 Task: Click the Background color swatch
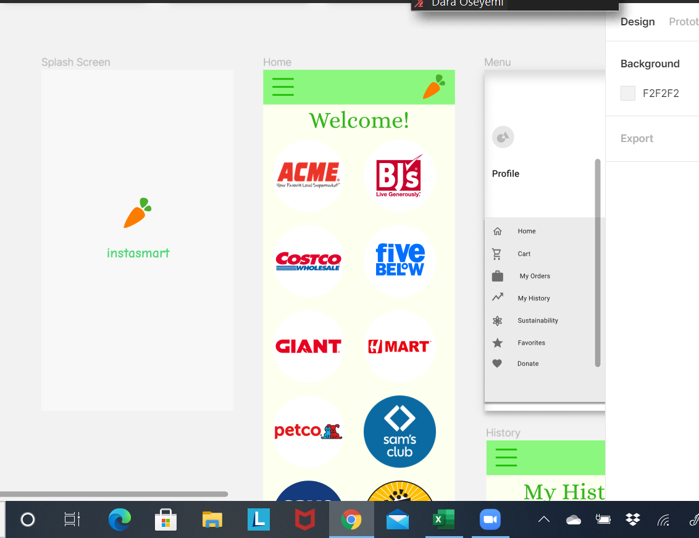pos(627,93)
